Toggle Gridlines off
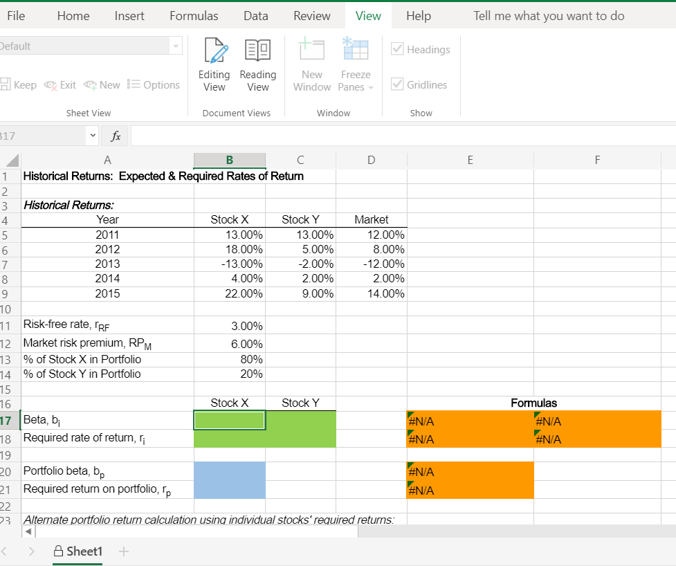 coord(398,84)
